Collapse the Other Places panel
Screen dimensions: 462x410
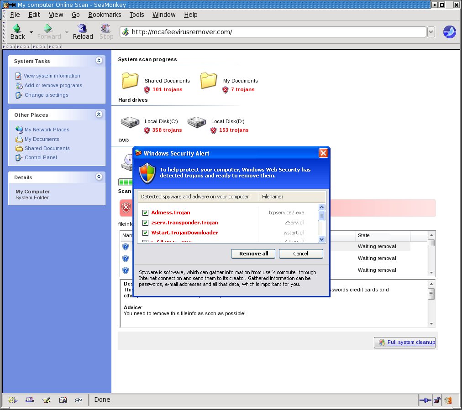pyautogui.click(x=99, y=114)
